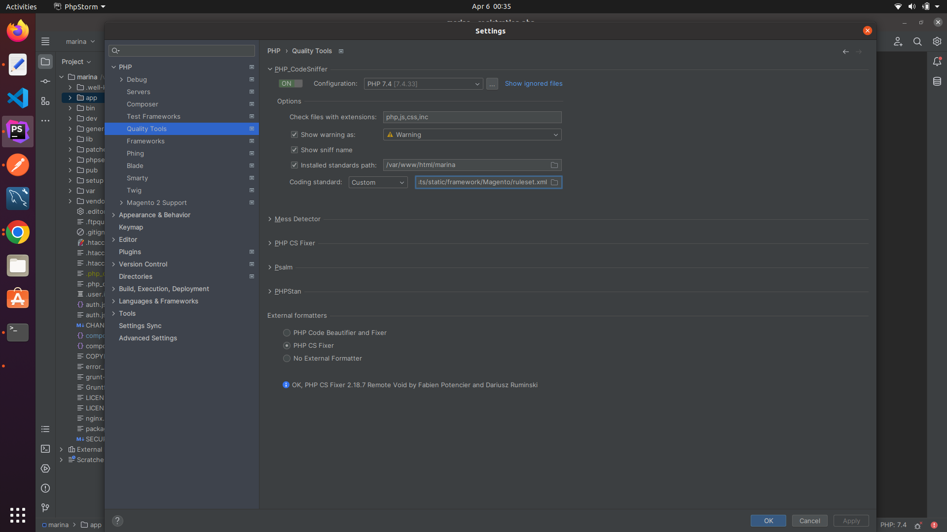The image size is (947, 532).
Task: Click the Code With Me user icon
Action: (898, 42)
